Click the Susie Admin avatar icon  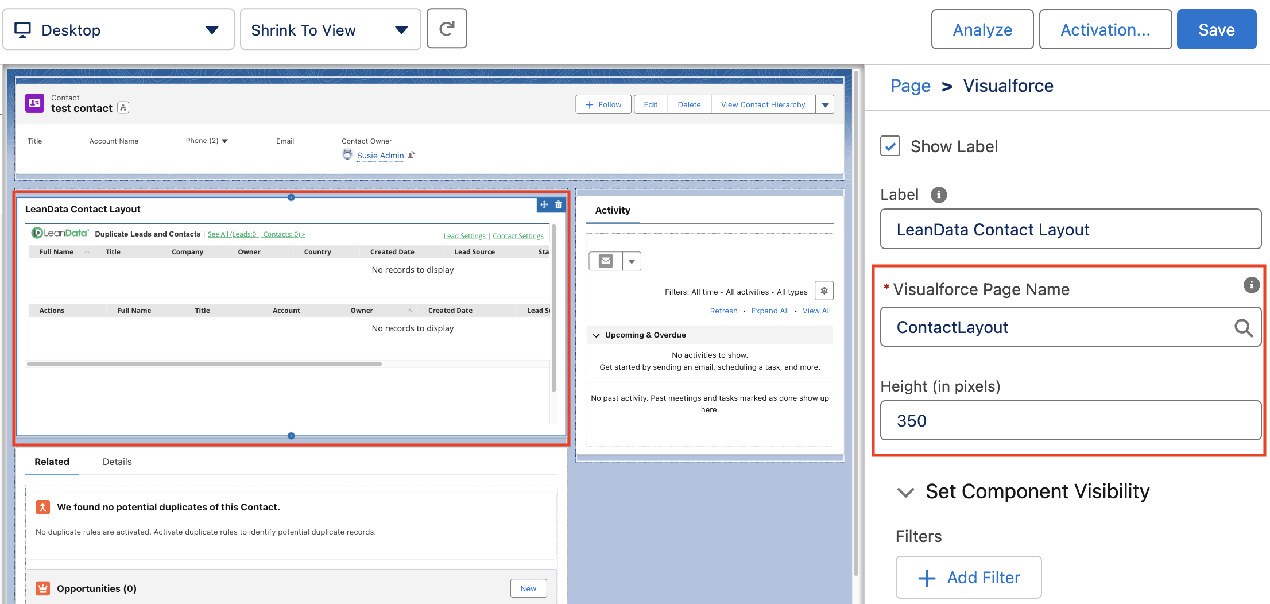coord(347,154)
